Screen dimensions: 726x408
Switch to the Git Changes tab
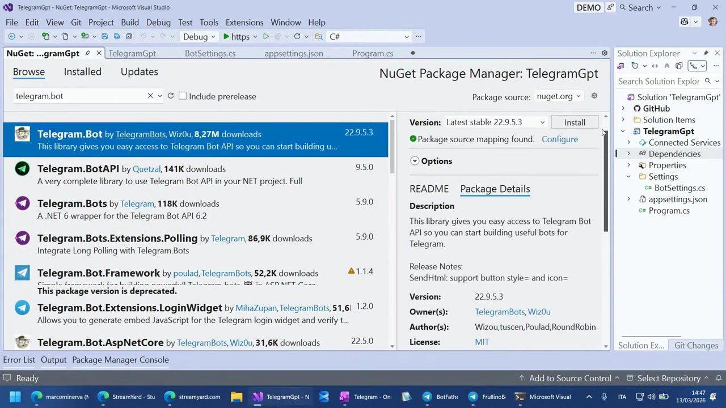click(697, 345)
